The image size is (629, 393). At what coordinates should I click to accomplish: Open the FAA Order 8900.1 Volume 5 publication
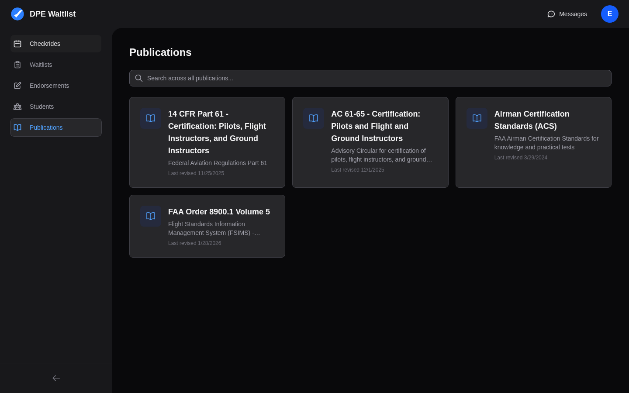pyautogui.click(x=207, y=226)
